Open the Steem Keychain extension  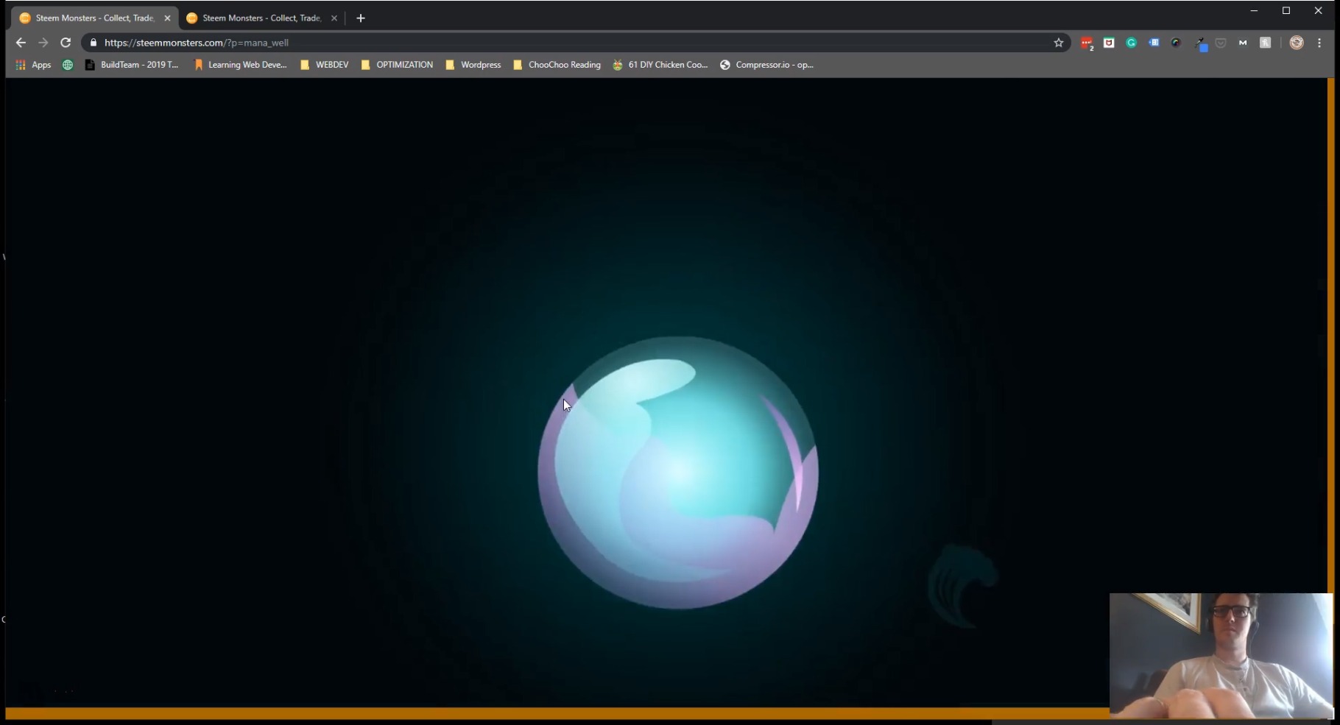point(1266,43)
